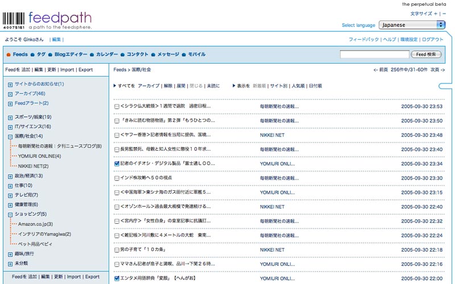The image size is (455, 284).
Task: Open the コンタクト tab
Action: (x=138, y=54)
